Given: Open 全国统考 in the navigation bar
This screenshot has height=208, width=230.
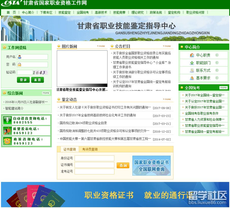Looking at the screenshot, I should coord(83,12).
